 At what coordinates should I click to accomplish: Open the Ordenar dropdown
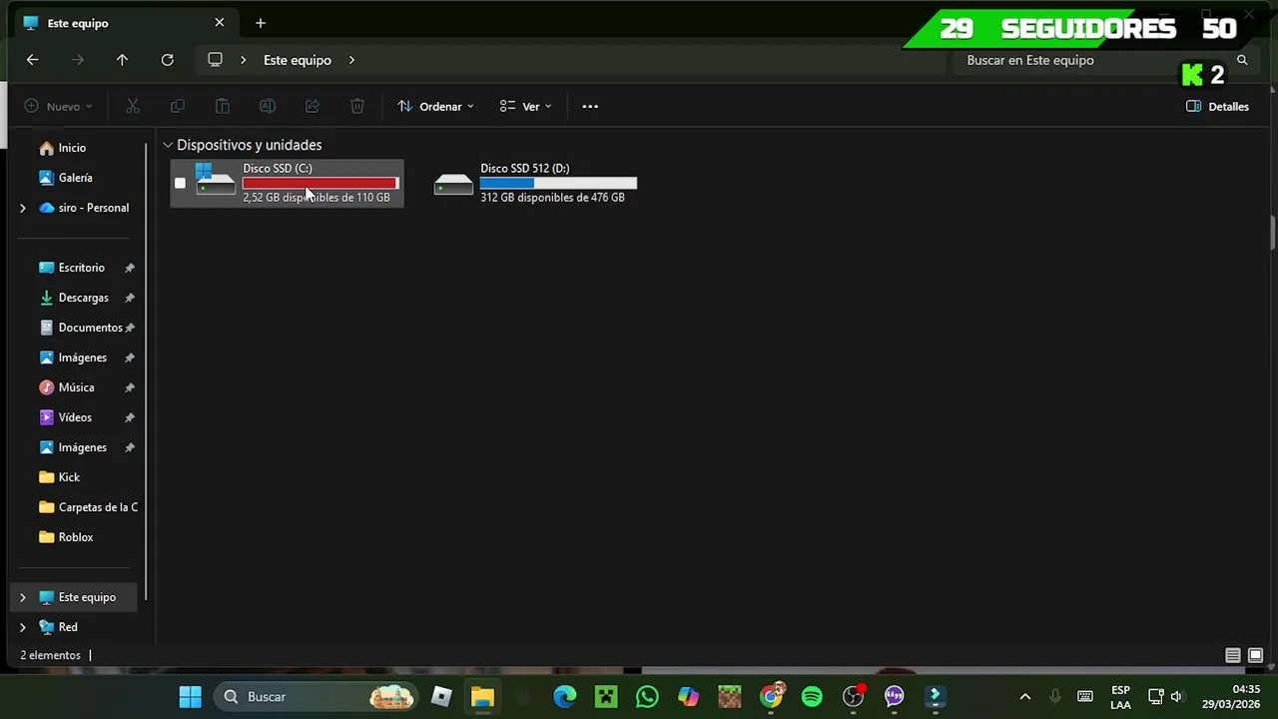(x=435, y=106)
